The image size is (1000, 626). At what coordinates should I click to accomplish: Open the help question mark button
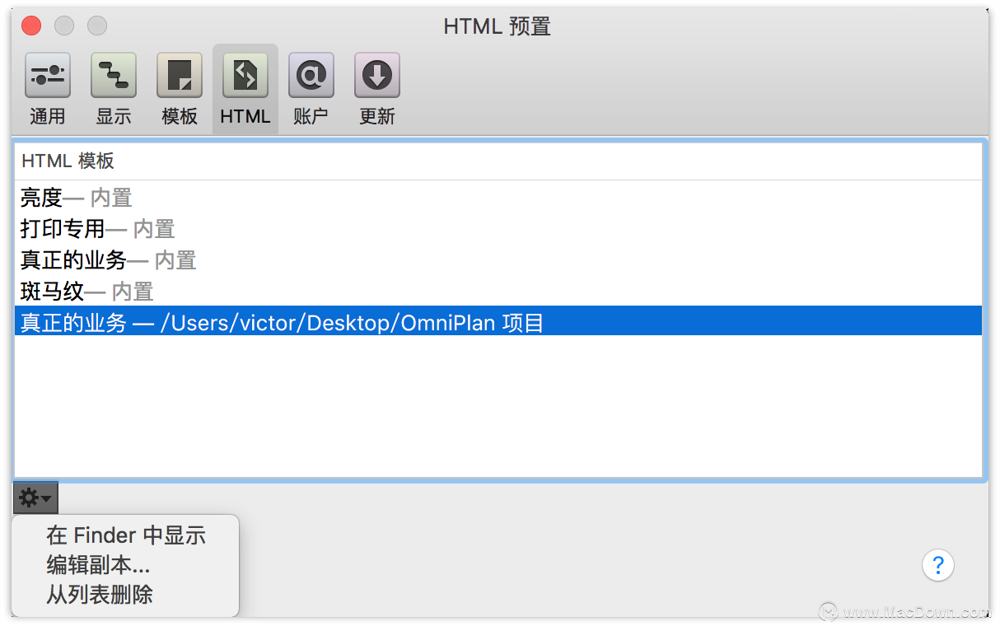(x=937, y=565)
